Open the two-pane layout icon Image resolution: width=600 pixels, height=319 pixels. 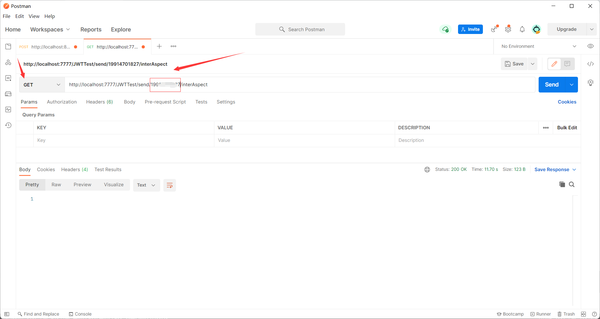tap(583, 314)
